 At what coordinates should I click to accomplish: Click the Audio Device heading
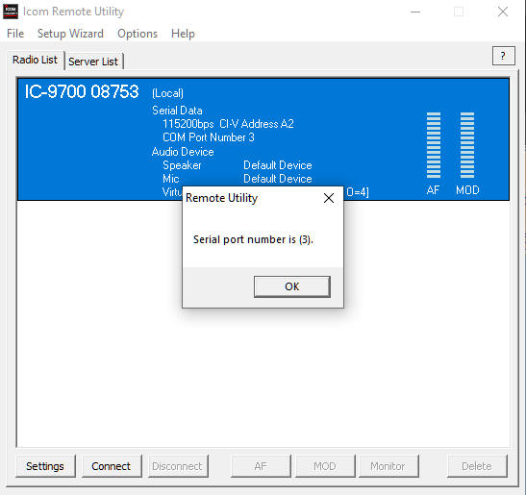183,152
